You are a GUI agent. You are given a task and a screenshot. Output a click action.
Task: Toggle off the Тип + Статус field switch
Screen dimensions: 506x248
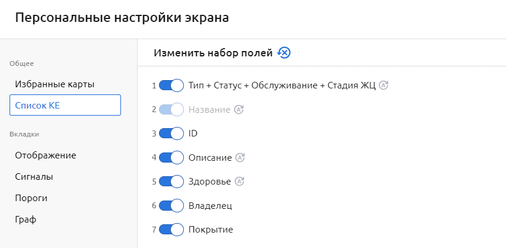point(171,85)
